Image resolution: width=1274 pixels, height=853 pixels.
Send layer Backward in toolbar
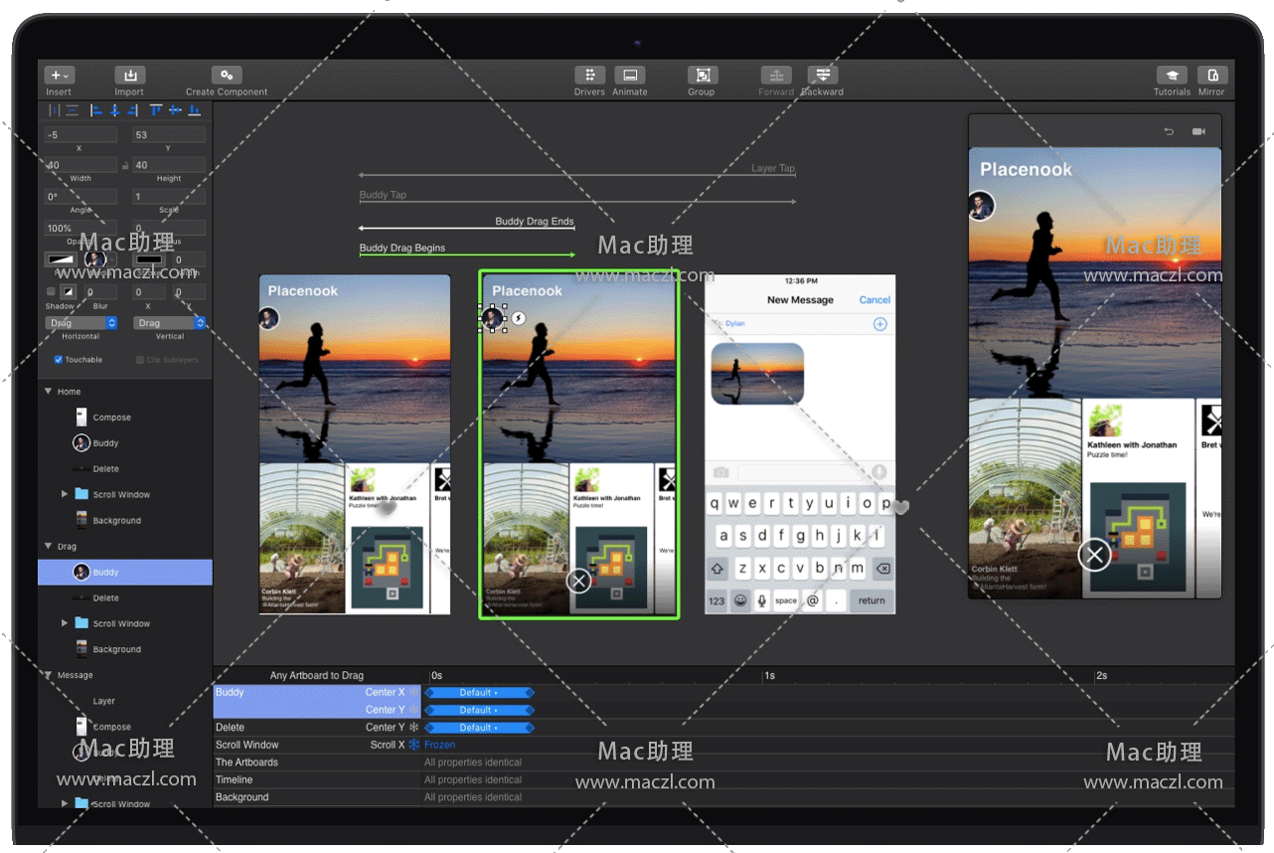(822, 76)
